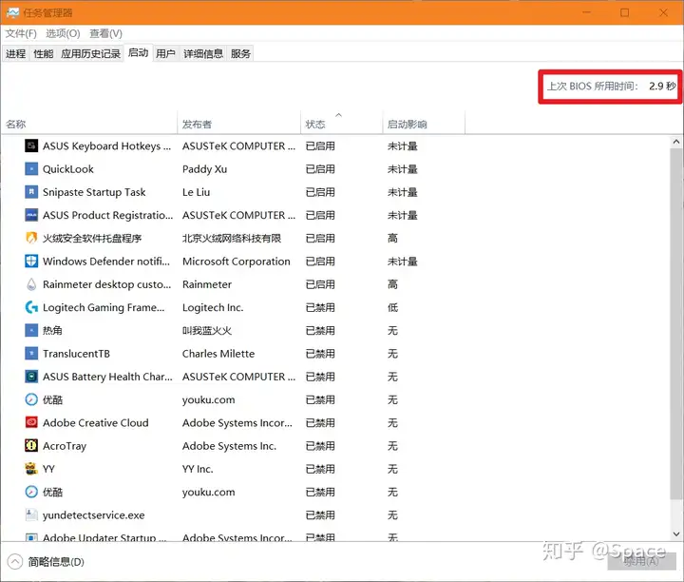Click 未计量 impact in Snipaste row

pos(402,192)
